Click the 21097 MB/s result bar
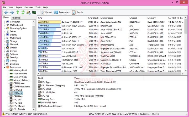This screenshot has width=189, height=117. [49, 26]
